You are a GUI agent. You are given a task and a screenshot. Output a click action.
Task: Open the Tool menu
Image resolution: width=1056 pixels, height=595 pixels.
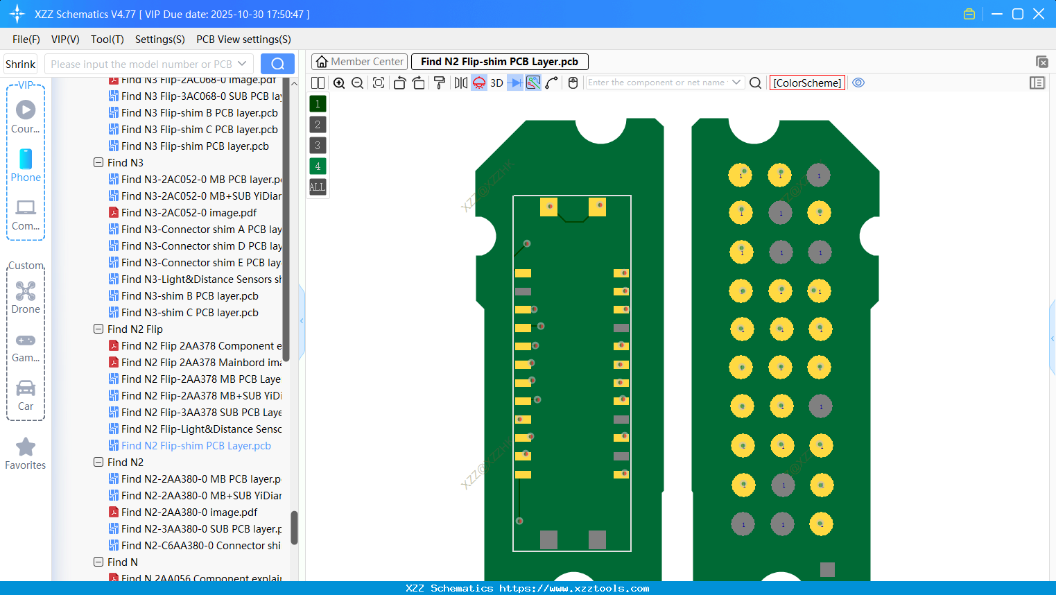(x=107, y=40)
